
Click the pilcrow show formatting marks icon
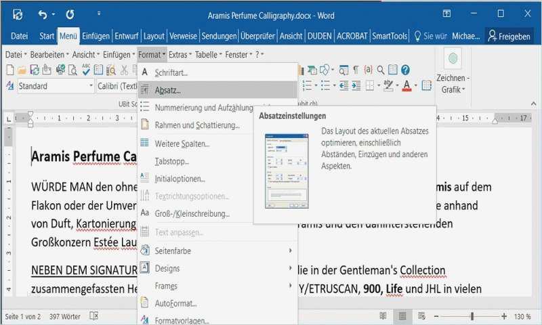pos(356,70)
